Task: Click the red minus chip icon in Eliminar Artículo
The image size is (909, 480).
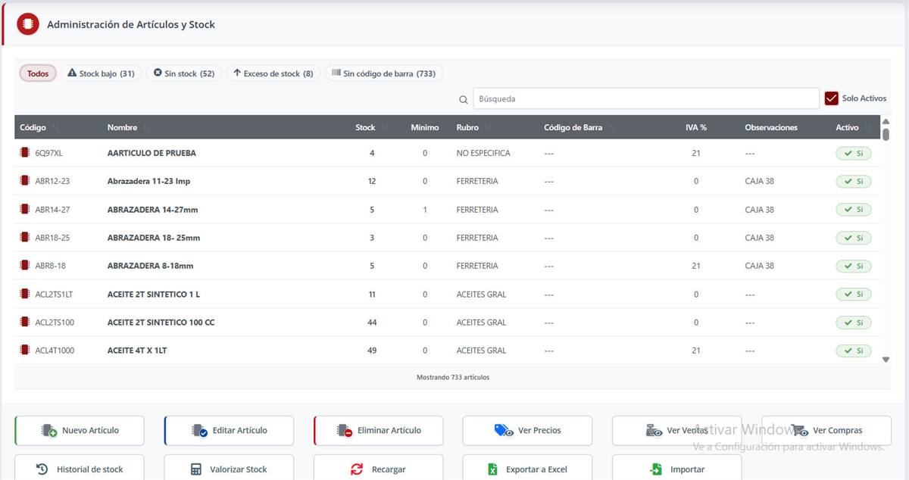Action: point(345,430)
